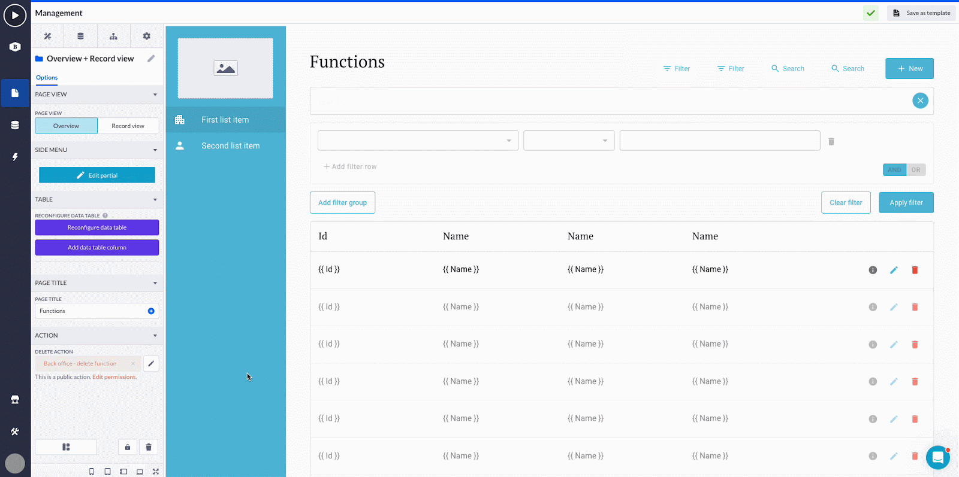Remove the filter row via its trash icon
This screenshot has width=959, height=477.
(831, 141)
